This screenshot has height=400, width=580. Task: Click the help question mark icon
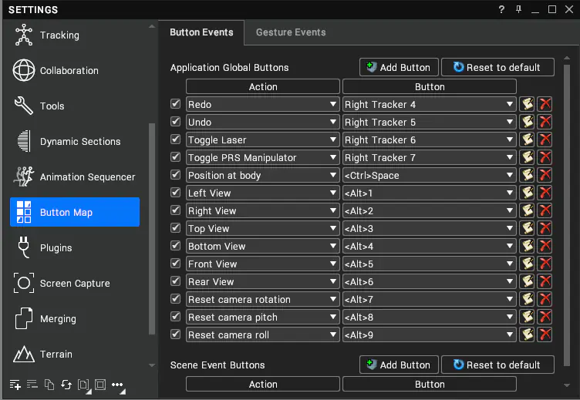pyautogui.click(x=501, y=9)
